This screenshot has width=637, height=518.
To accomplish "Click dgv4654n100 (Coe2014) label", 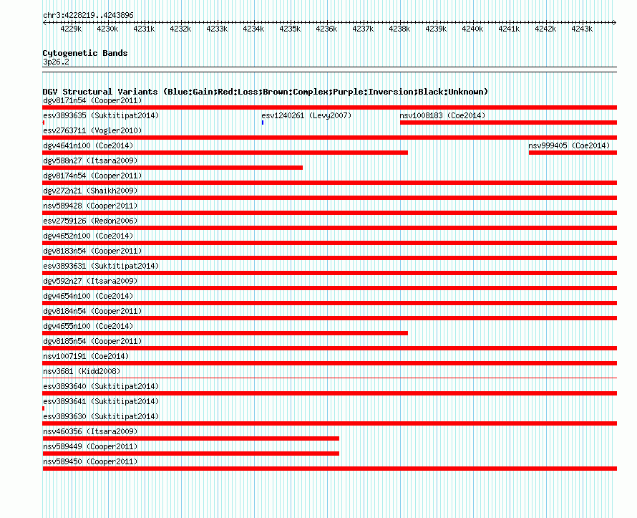I will 88,296.
